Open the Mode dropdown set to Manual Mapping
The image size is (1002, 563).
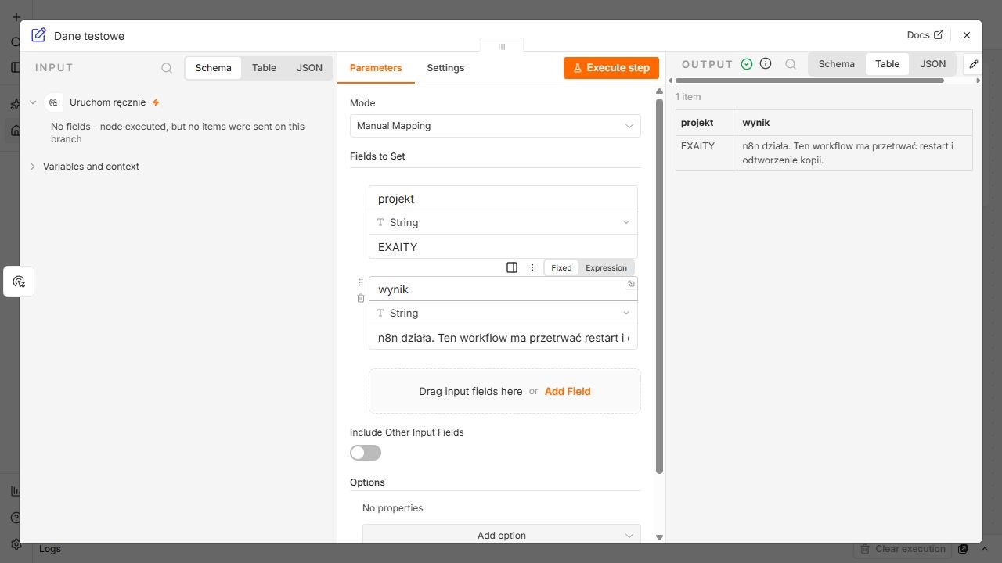point(495,126)
